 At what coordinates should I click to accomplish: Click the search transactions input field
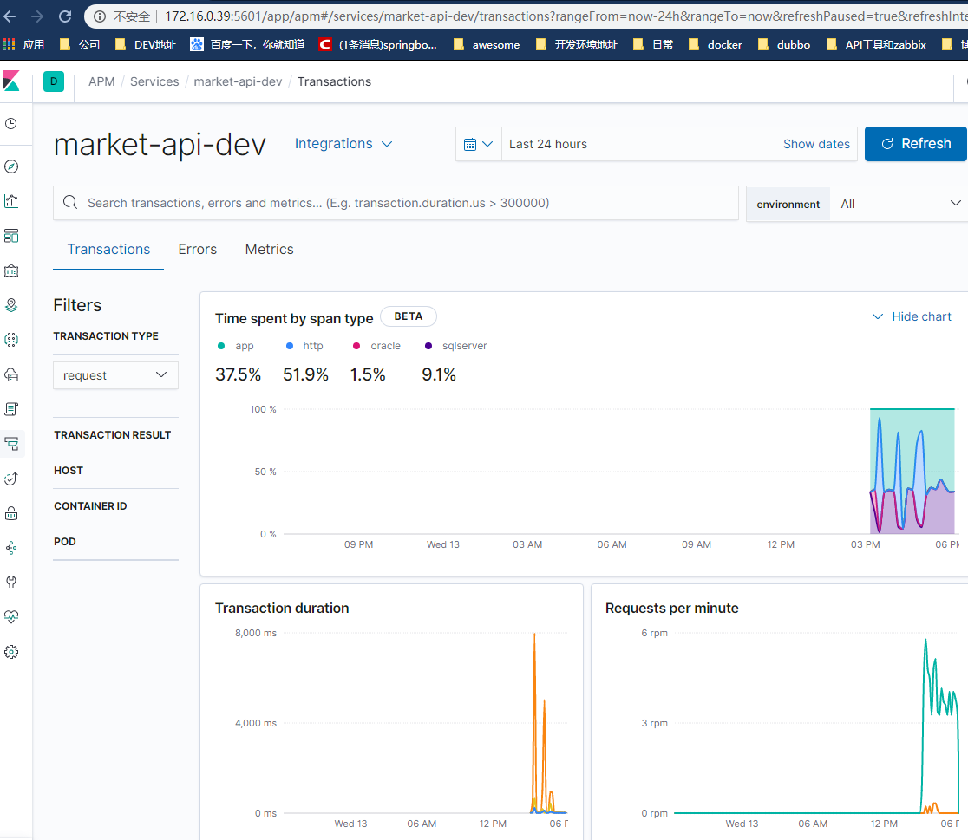tap(396, 203)
